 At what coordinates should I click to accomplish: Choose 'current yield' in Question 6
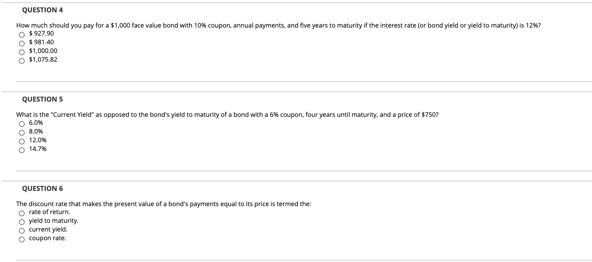tap(22, 230)
